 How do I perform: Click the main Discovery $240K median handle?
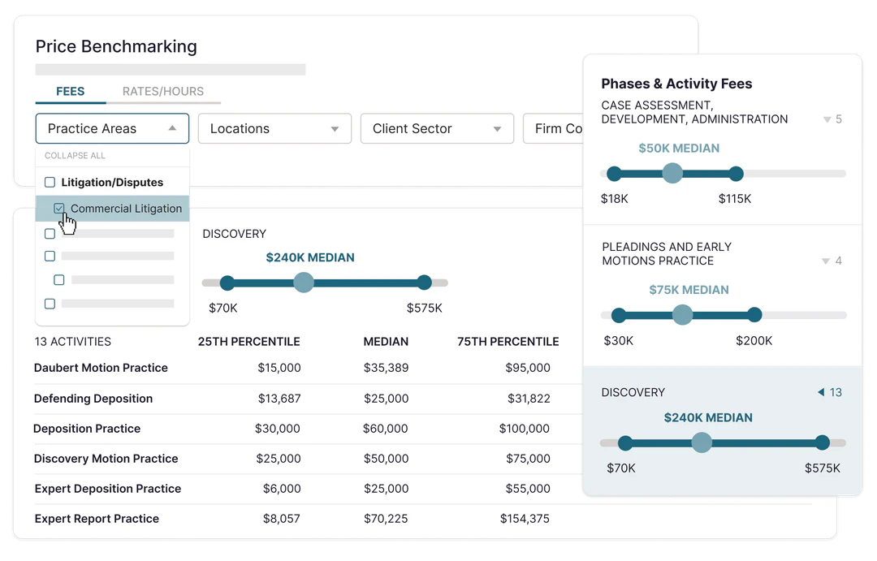coord(303,283)
